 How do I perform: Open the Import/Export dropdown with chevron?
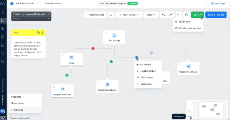(x=130, y=15)
